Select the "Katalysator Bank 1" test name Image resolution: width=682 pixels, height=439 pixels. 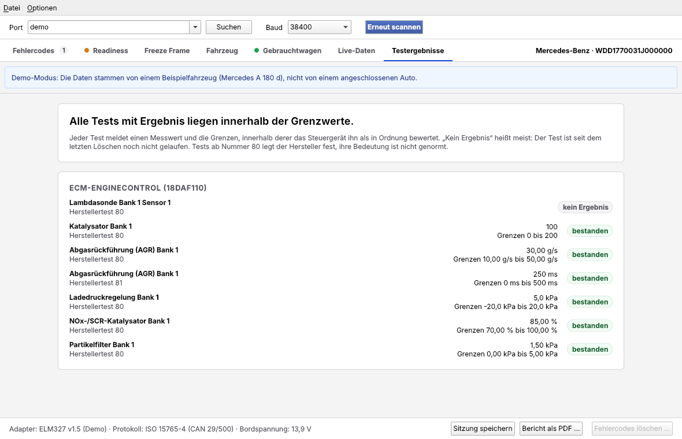click(101, 226)
